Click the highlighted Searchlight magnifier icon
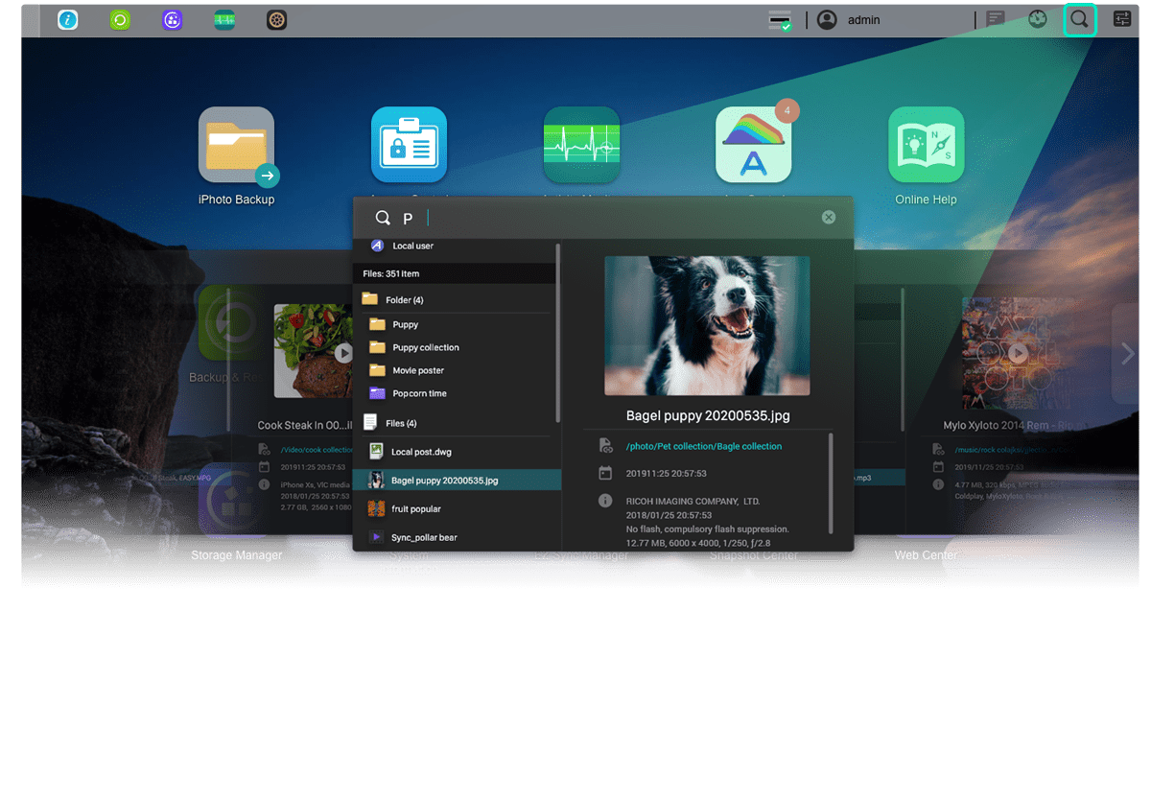This screenshot has width=1151, height=799. point(1080,19)
